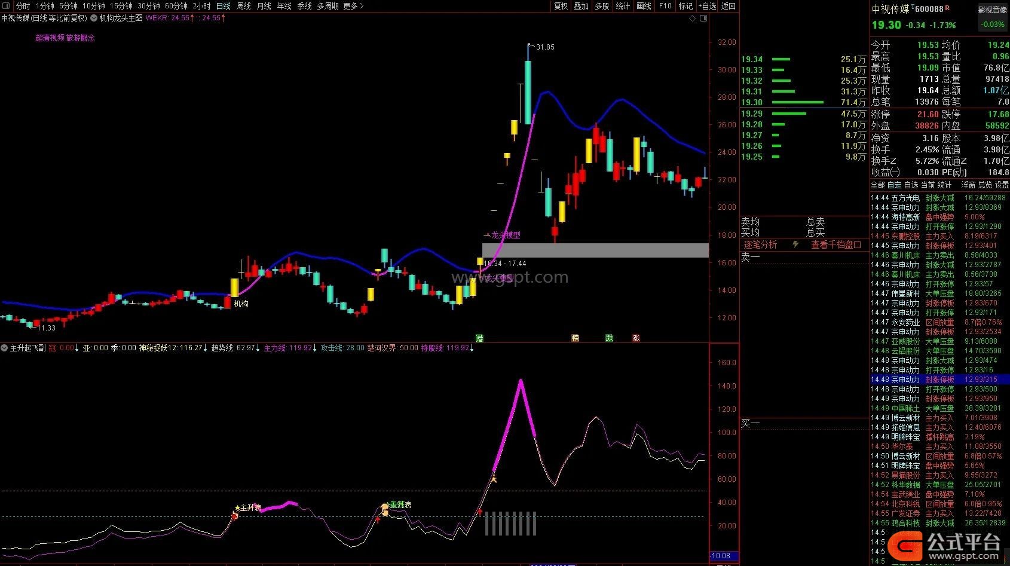Open 查看千档盘口 order book link
The image size is (1010, 566).
point(836,244)
